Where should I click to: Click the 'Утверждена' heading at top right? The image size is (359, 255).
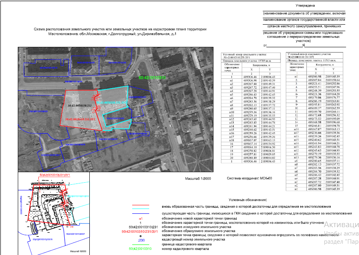pyautogui.click(x=305, y=6)
